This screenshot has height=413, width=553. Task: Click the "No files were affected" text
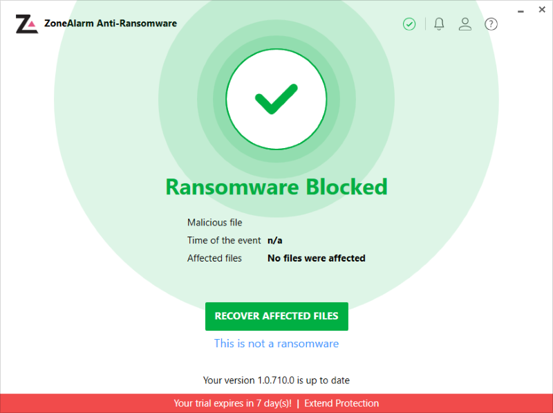pyautogui.click(x=316, y=258)
